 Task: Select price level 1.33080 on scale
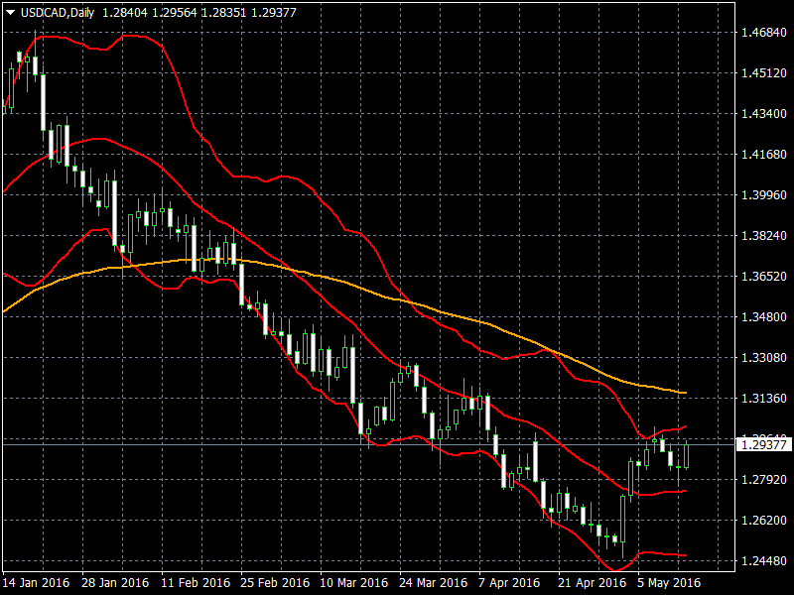(764, 358)
